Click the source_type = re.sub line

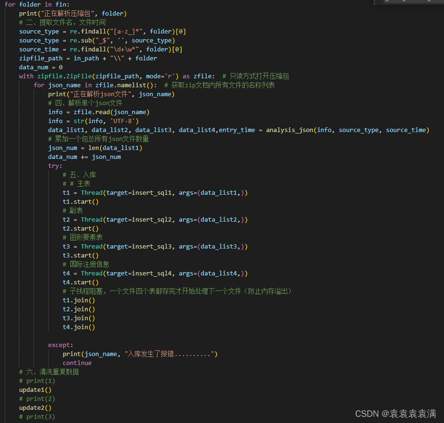pos(97,41)
